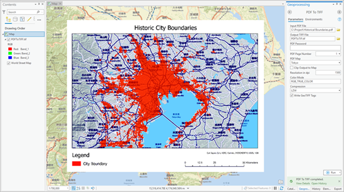The width and height of the screenshot is (344, 192).
Task: Browse for Input PDF File folder icon
Action: click(x=338, y=30)
